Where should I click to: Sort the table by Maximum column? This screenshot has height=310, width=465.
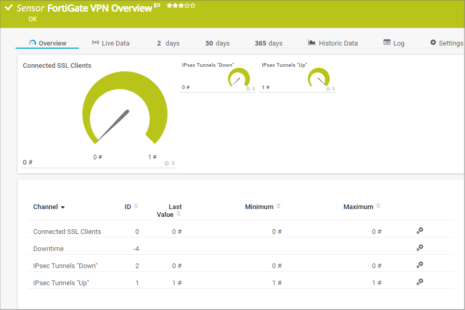coord(378,206)
